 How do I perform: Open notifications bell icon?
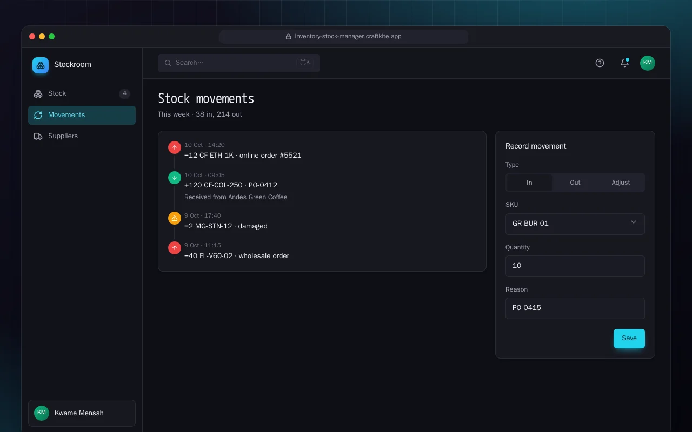click(624, 63)
